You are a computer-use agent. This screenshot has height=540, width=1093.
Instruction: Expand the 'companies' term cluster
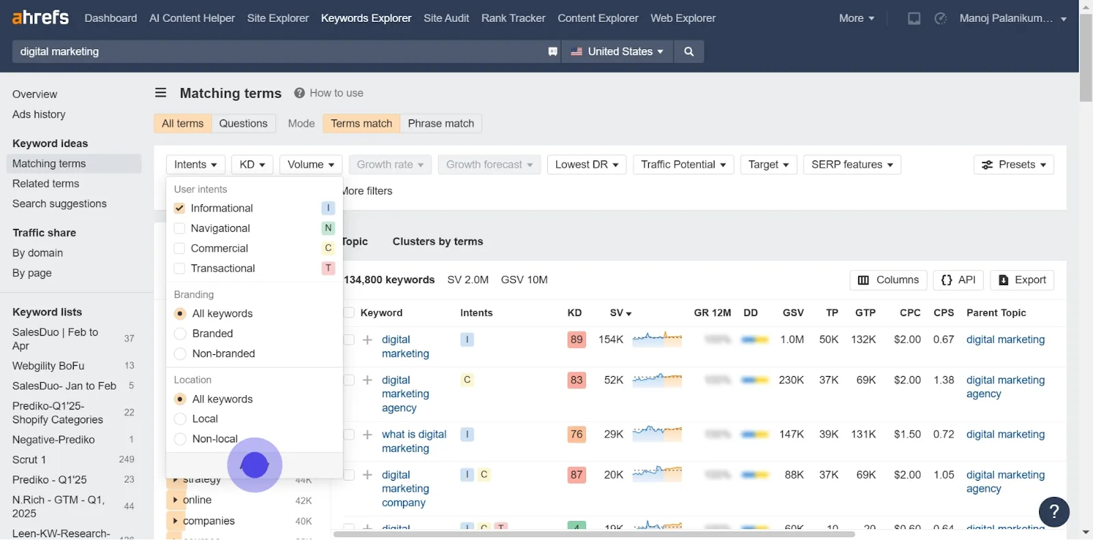point(176,521)
